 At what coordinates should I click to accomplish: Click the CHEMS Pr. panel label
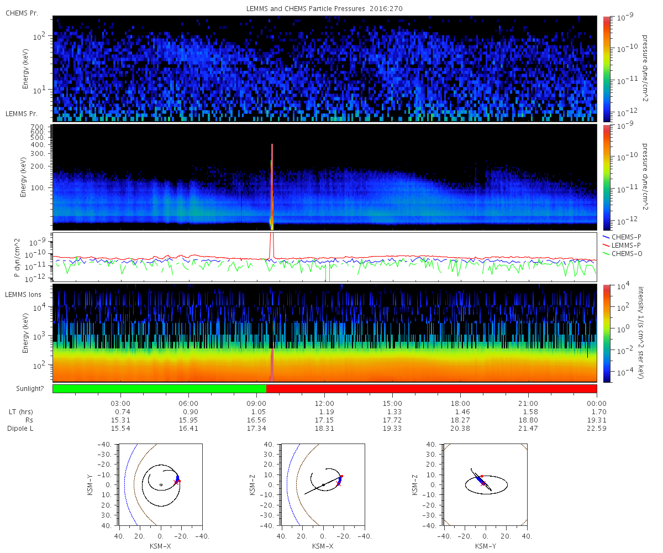tap(22, 13)
